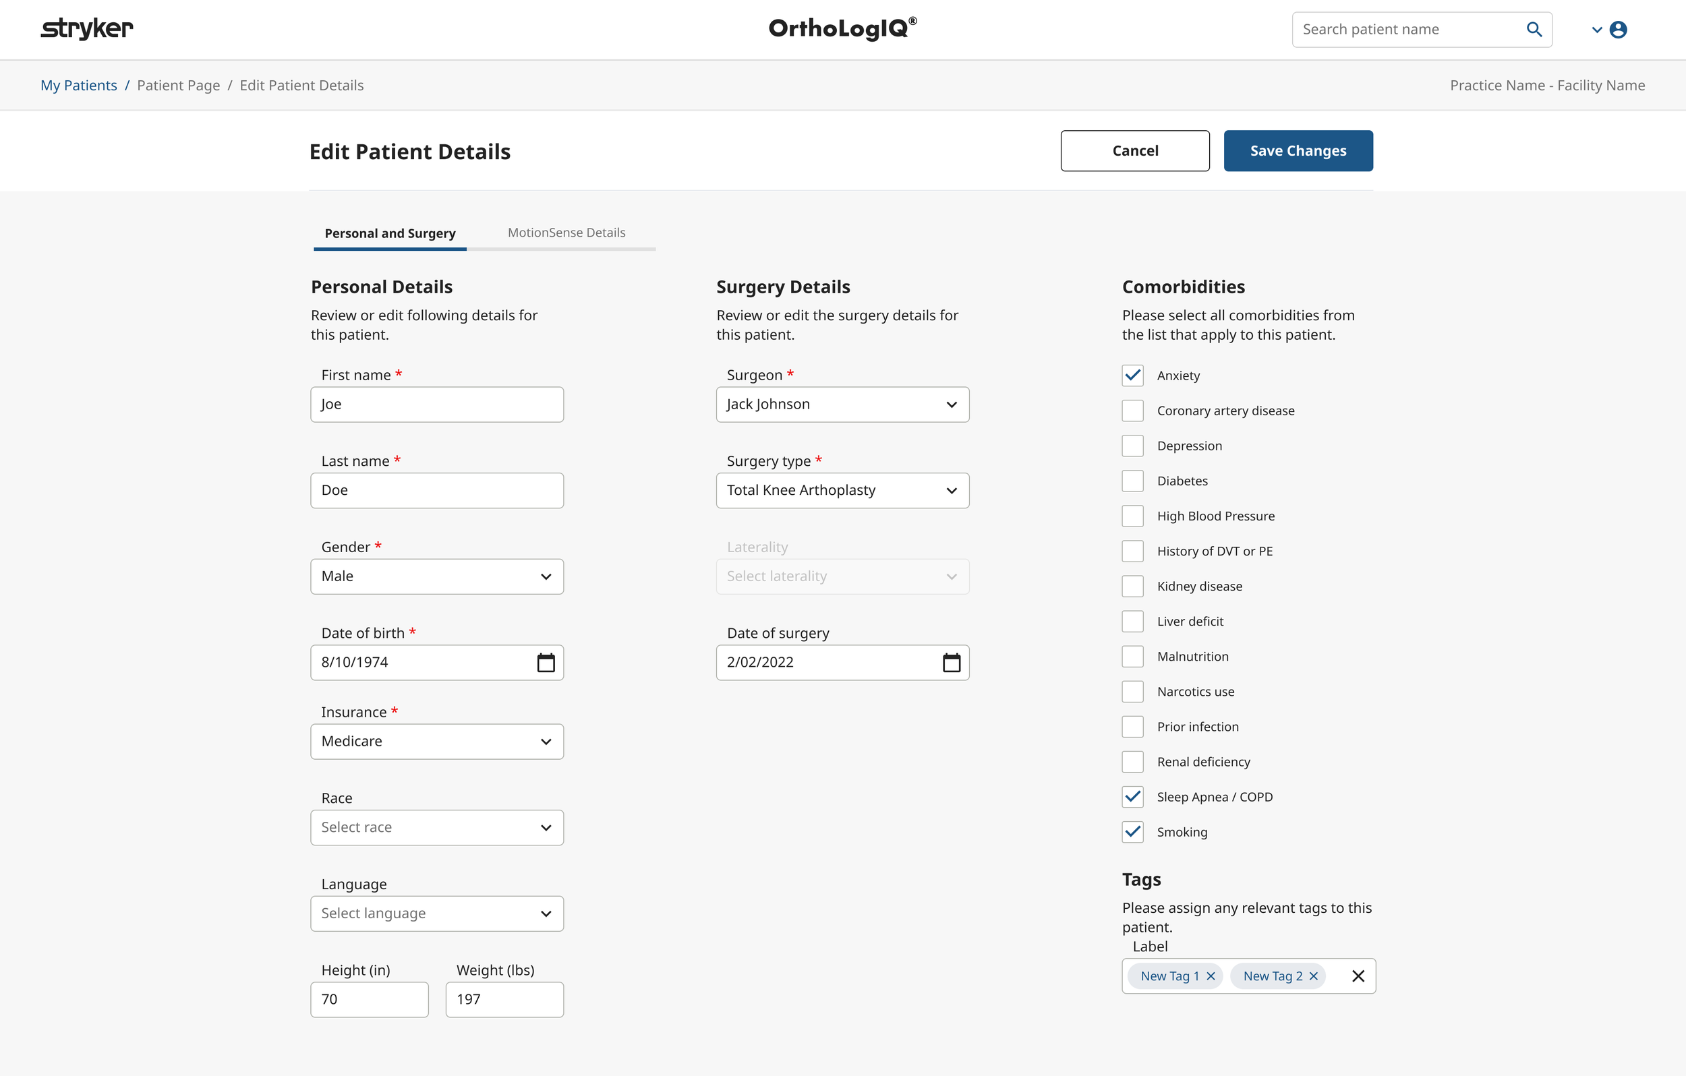The height and width of the screenshot is (1076, 1686).
Task: Enable the Diabetes comorbidity checkbox
Action: pyautogui.click(x=1132, y=480)
